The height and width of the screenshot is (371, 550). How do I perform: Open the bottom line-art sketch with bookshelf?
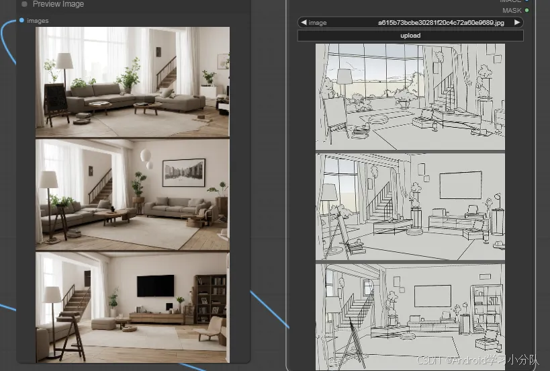click(410, 317)
